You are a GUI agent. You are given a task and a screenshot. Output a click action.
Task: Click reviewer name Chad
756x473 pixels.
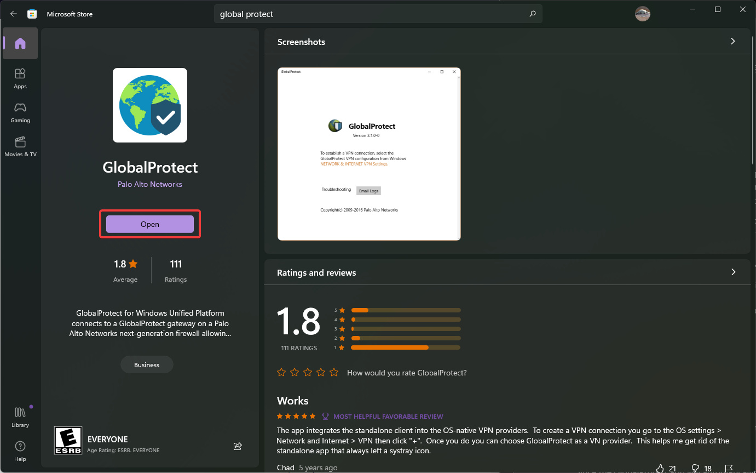[x=286, y=468]
